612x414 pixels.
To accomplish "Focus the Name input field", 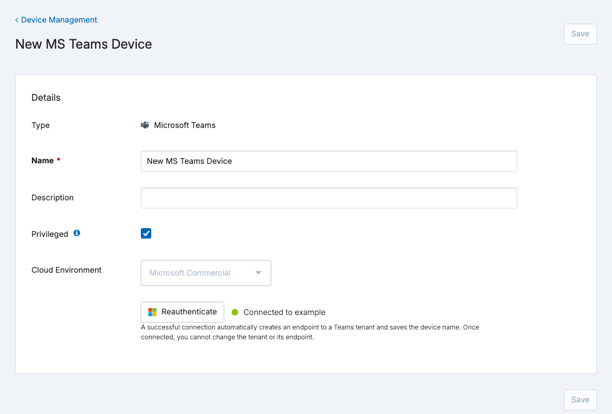I will click(329, 161).
